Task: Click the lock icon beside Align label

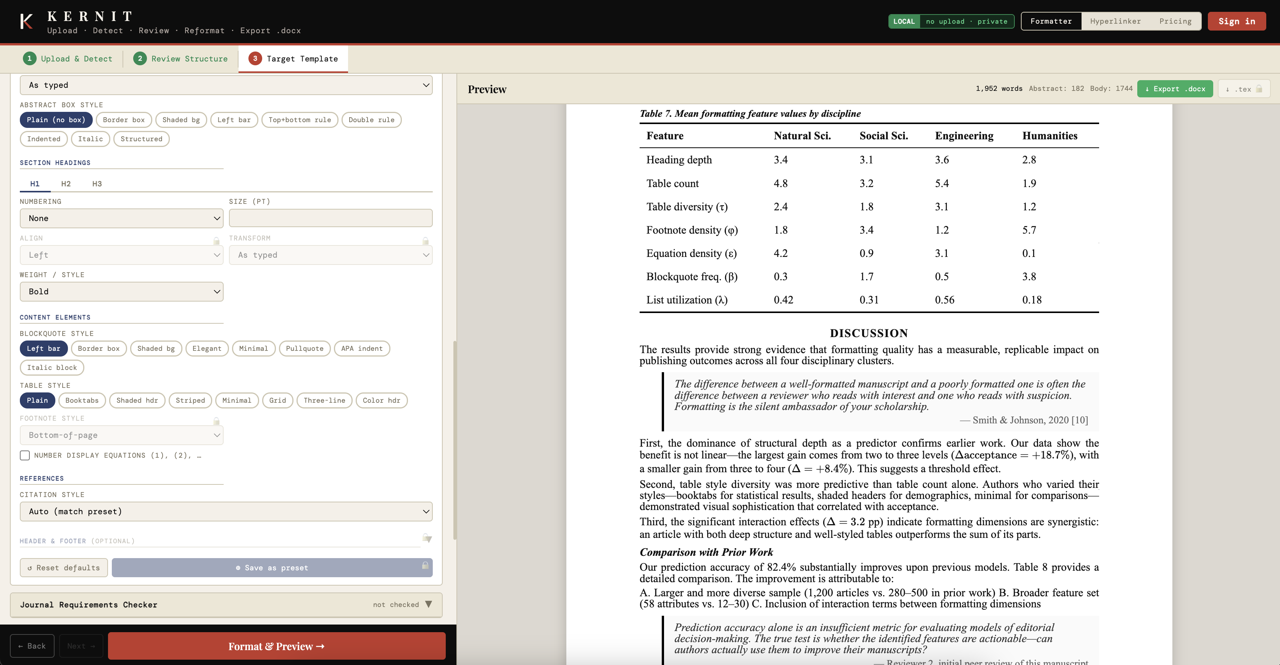Action: point(216,240)
